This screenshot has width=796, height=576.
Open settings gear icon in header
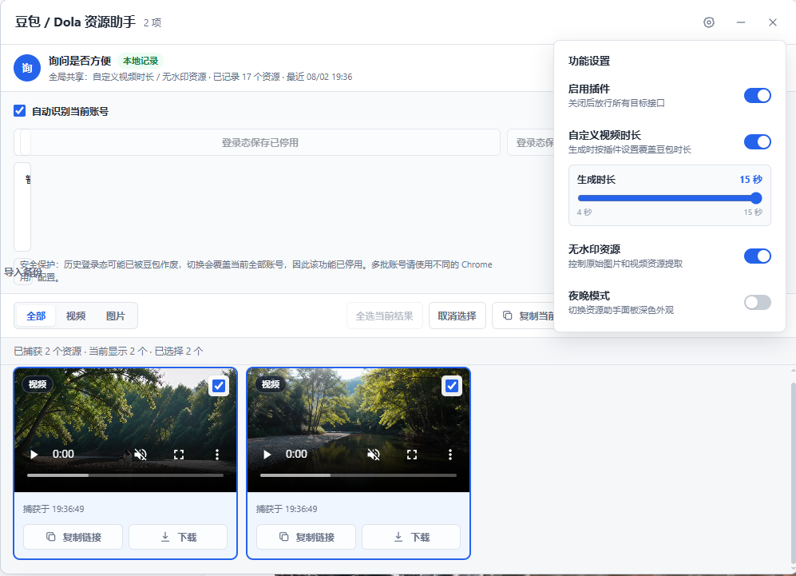(709, 22)
